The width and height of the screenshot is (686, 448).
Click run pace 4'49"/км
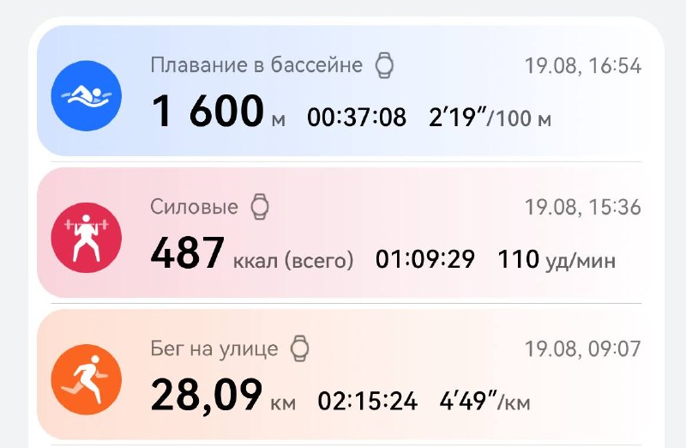[x=484, y=401]
